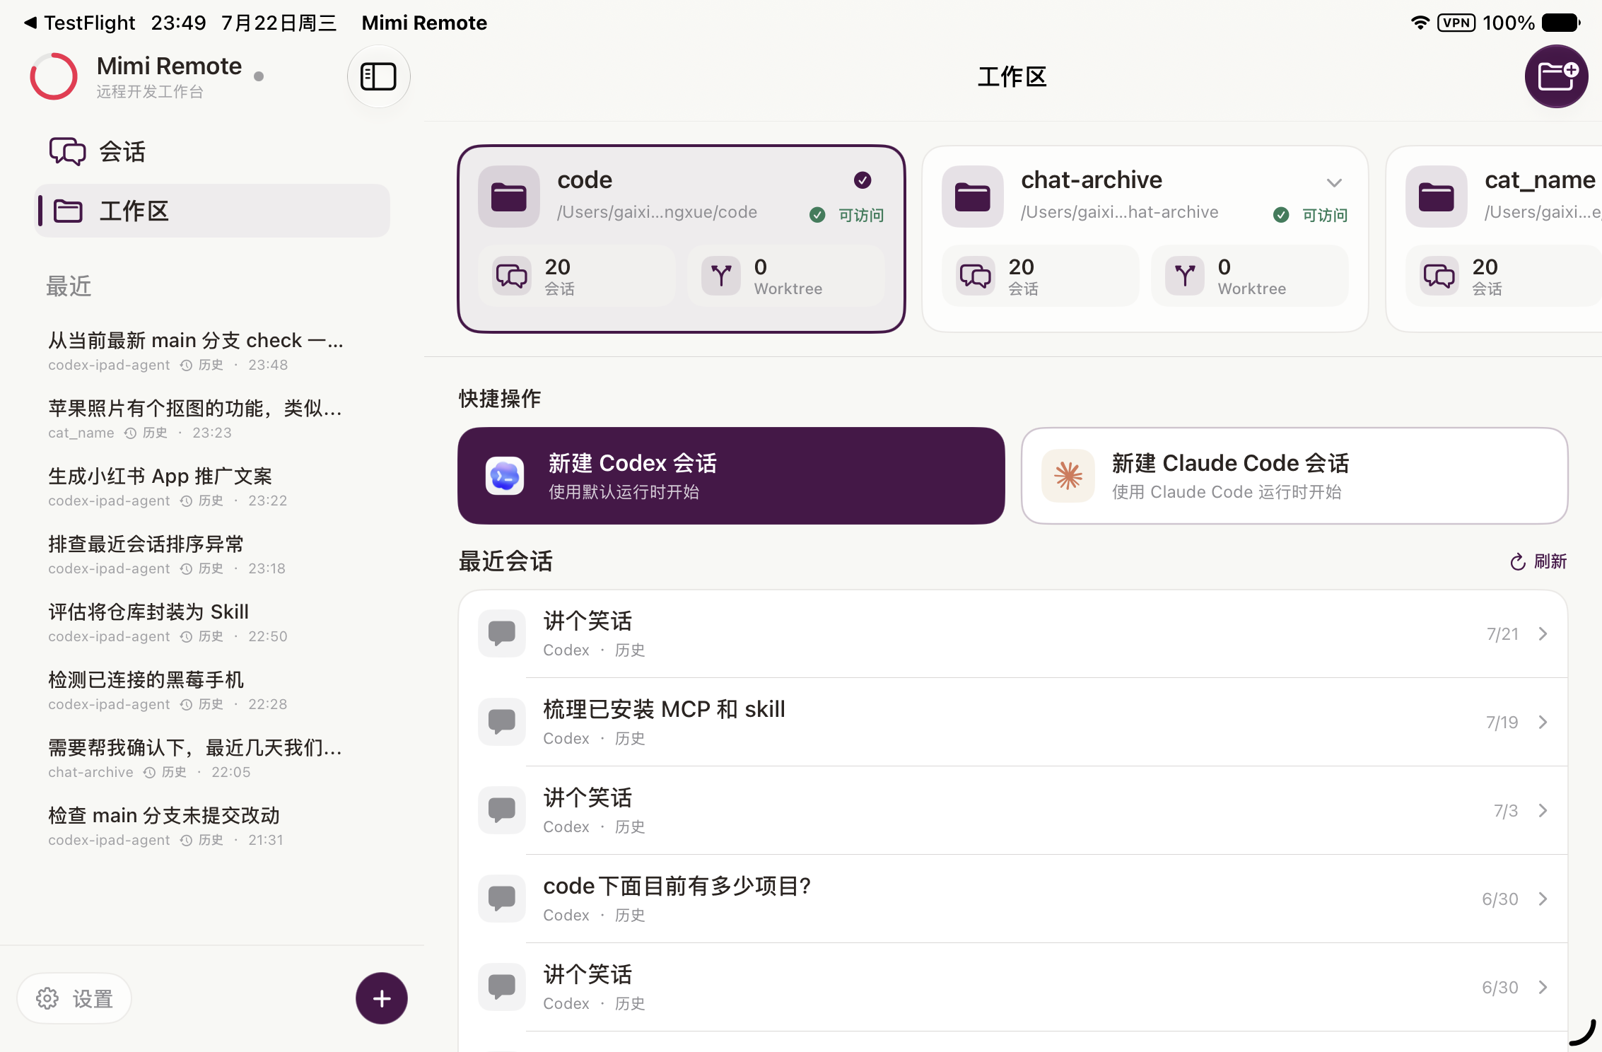This screenshot has height=1052, width=1602.
Task: Click the selected checkmark on code workspace
Action: (x=863, y=180)
